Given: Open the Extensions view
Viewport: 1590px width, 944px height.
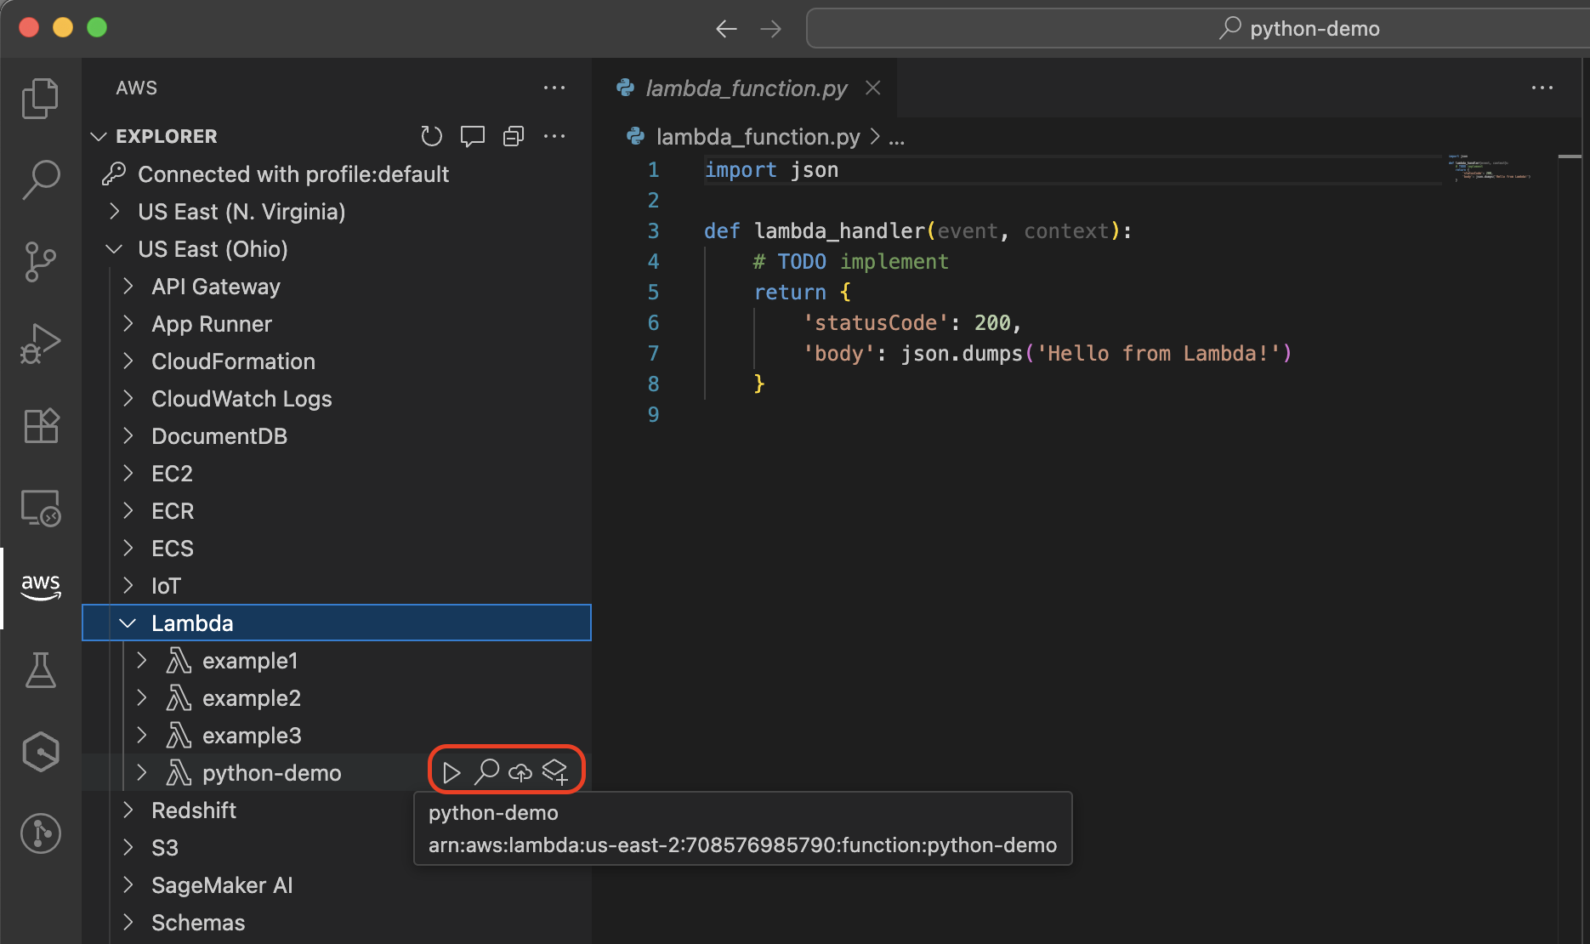Looking at the screenshot, I should [x=40, y=425].
